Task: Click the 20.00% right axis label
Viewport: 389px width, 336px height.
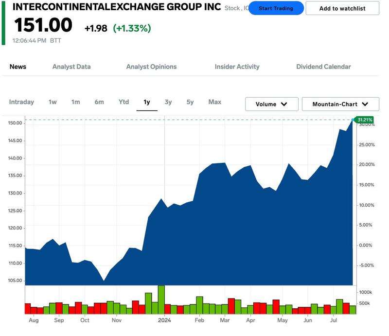Action: [367, 164]
